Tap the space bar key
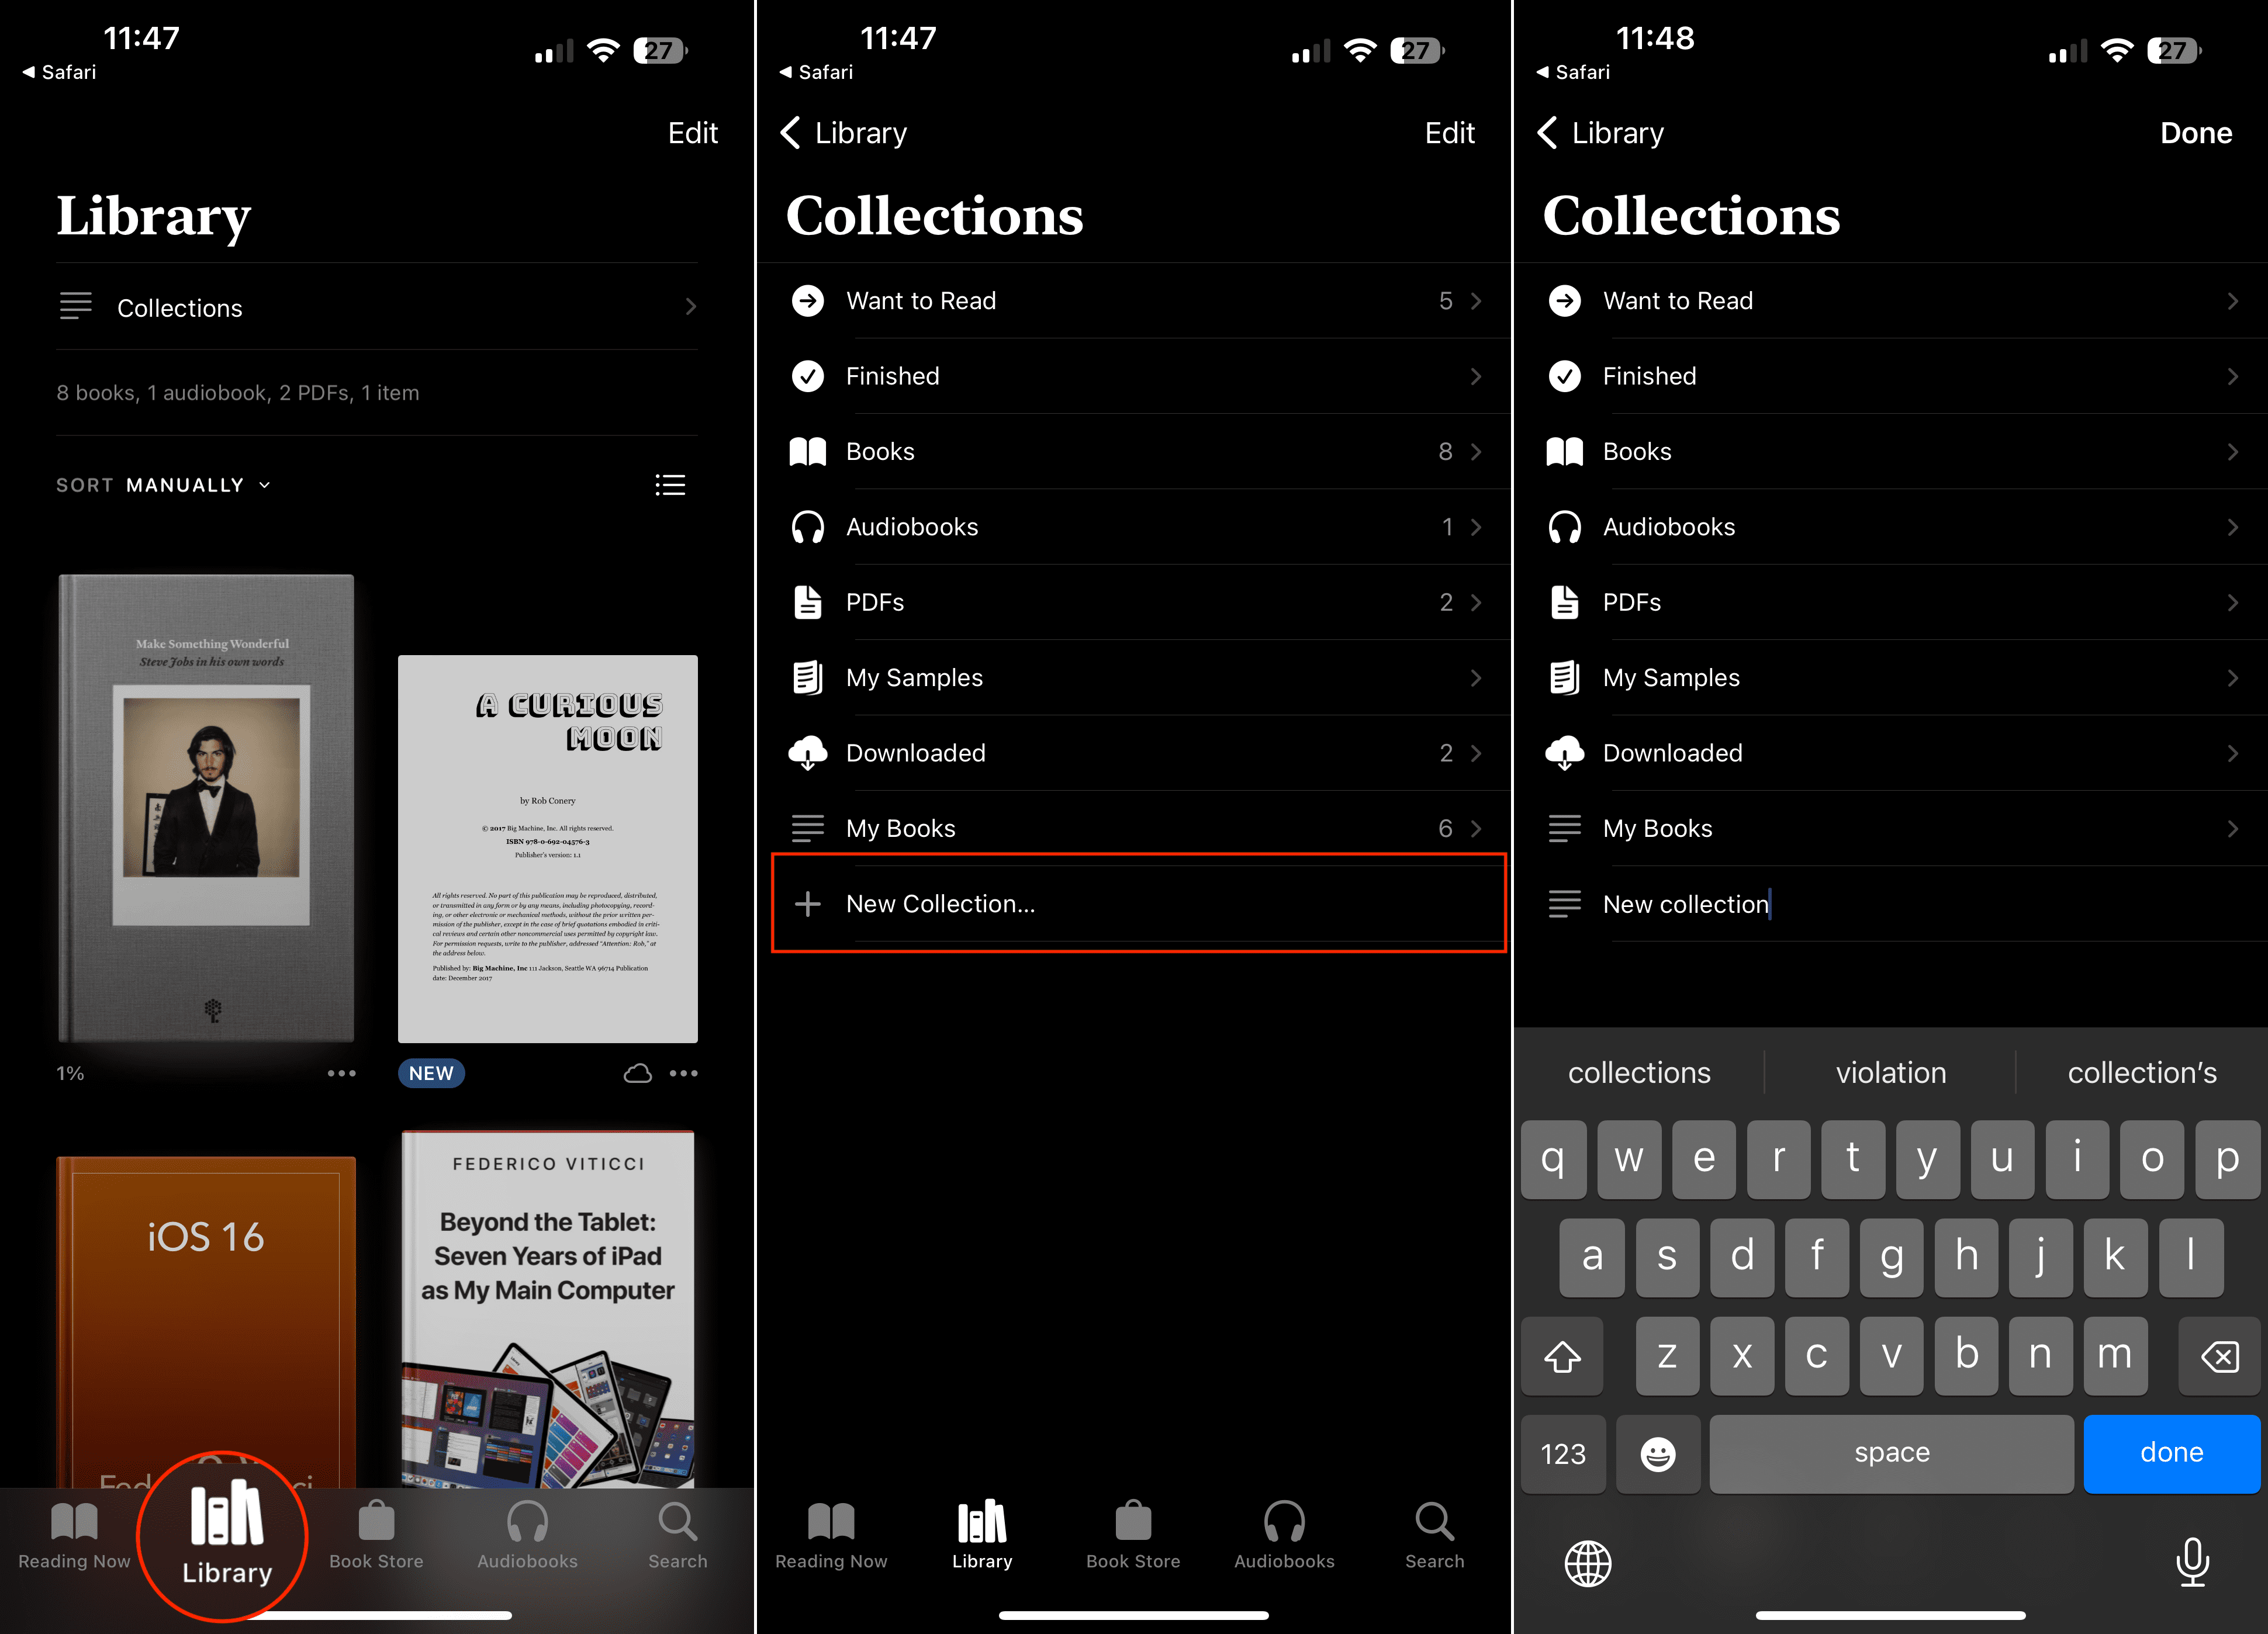This screenshot has height=1634, width=2268. click(x=1892, y=1453)
